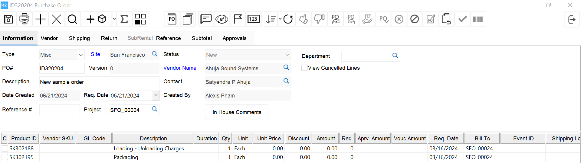Click the Sigma totals icon
The image size is (581, 163).
(x=124, y=19)
